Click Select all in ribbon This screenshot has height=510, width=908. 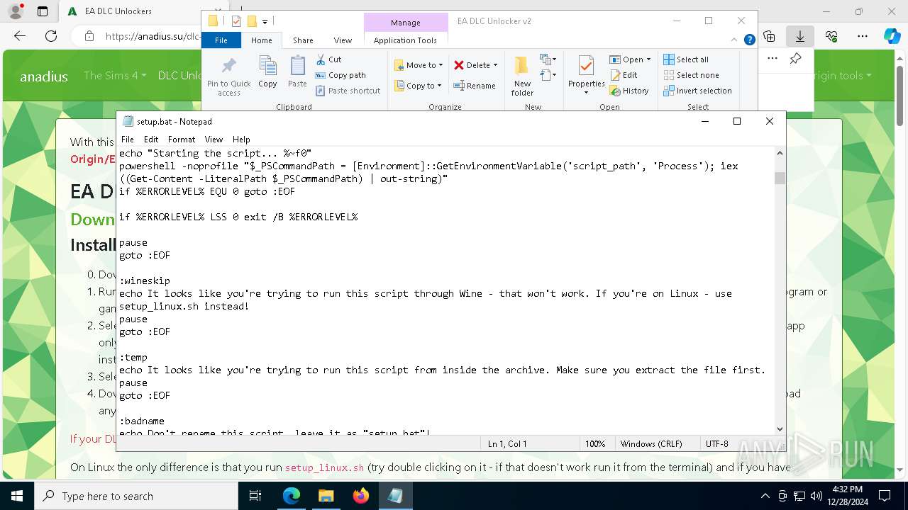(686, 59)
